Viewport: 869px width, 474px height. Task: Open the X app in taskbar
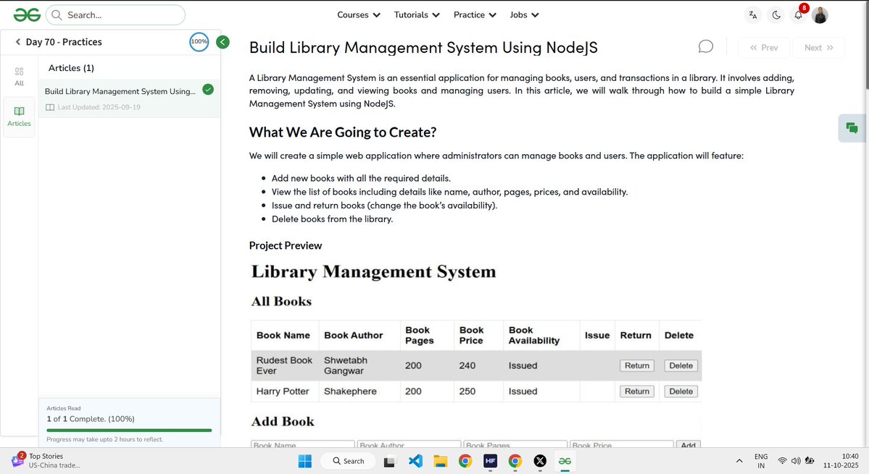coord(540,461)
